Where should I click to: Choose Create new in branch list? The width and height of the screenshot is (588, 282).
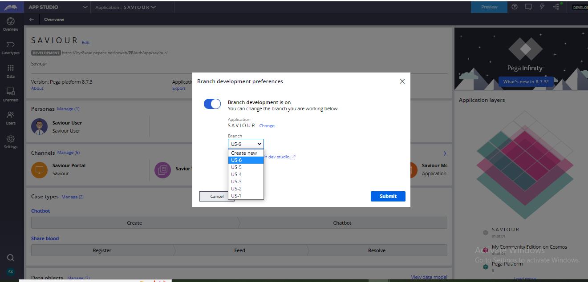(246, 153)
